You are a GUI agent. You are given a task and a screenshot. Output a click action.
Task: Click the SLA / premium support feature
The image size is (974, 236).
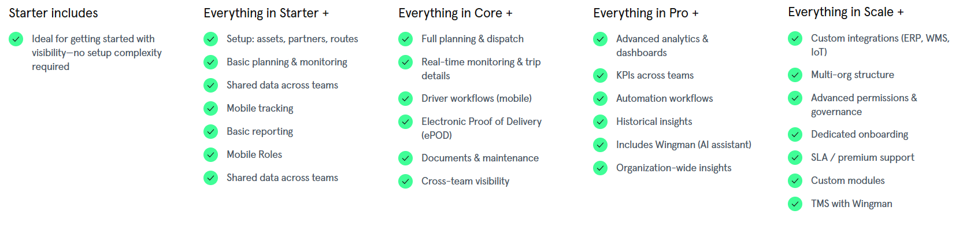862,157
